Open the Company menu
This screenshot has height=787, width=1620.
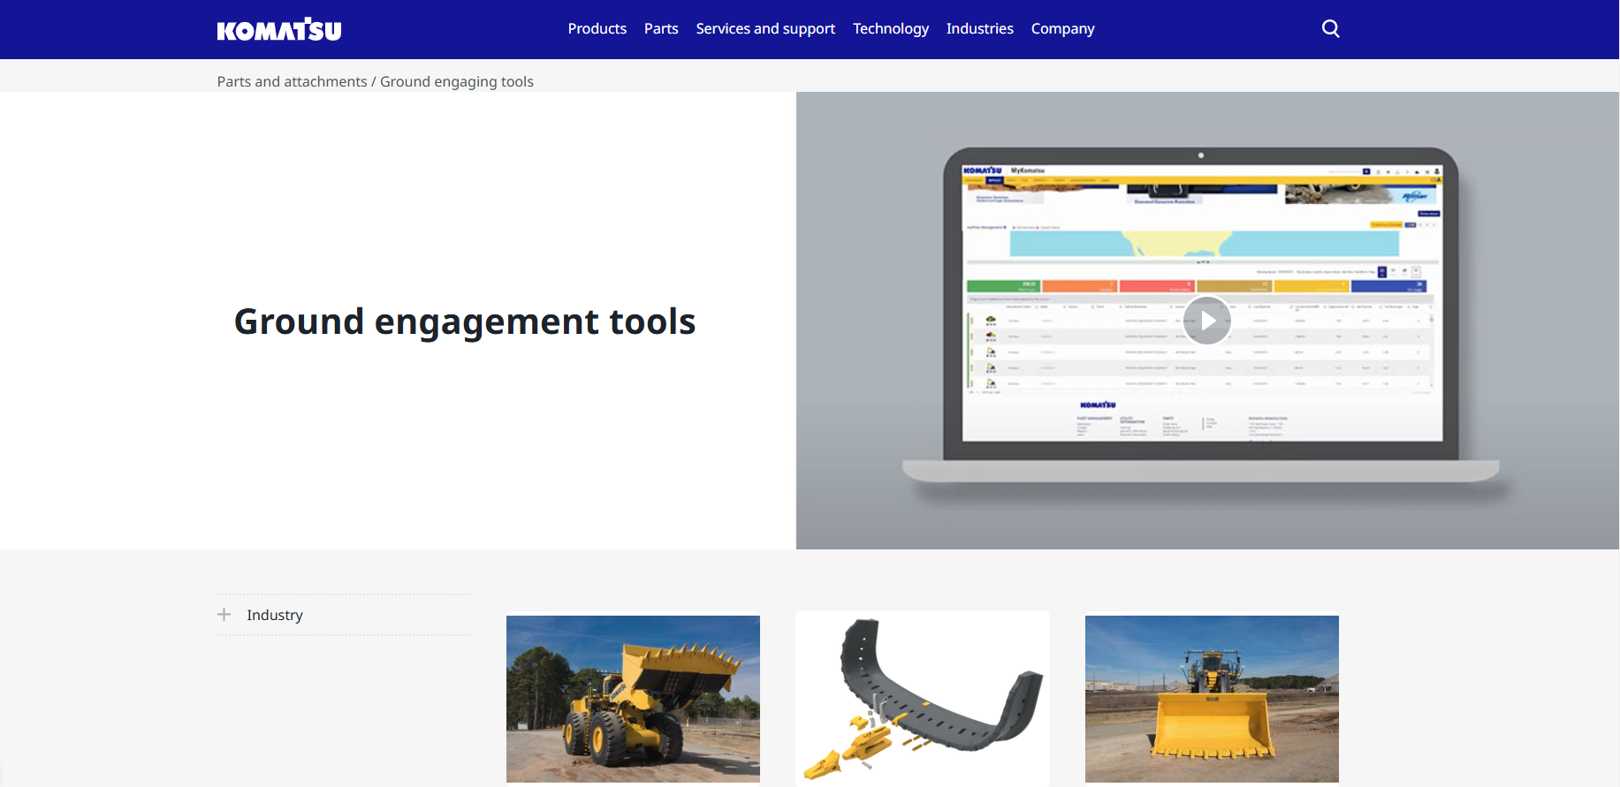point(1062,29)
